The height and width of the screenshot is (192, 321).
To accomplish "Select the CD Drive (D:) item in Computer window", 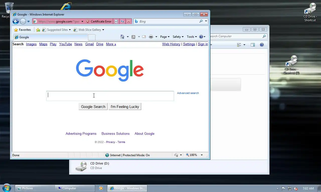I will pos(93,166).
